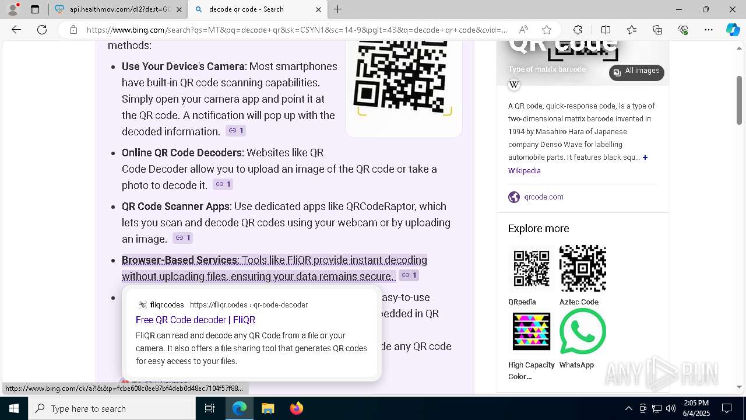Open citation 1 after Browser-Based Services
The width and height of the screenshot is (746, 420).
(x=409, y=275)
